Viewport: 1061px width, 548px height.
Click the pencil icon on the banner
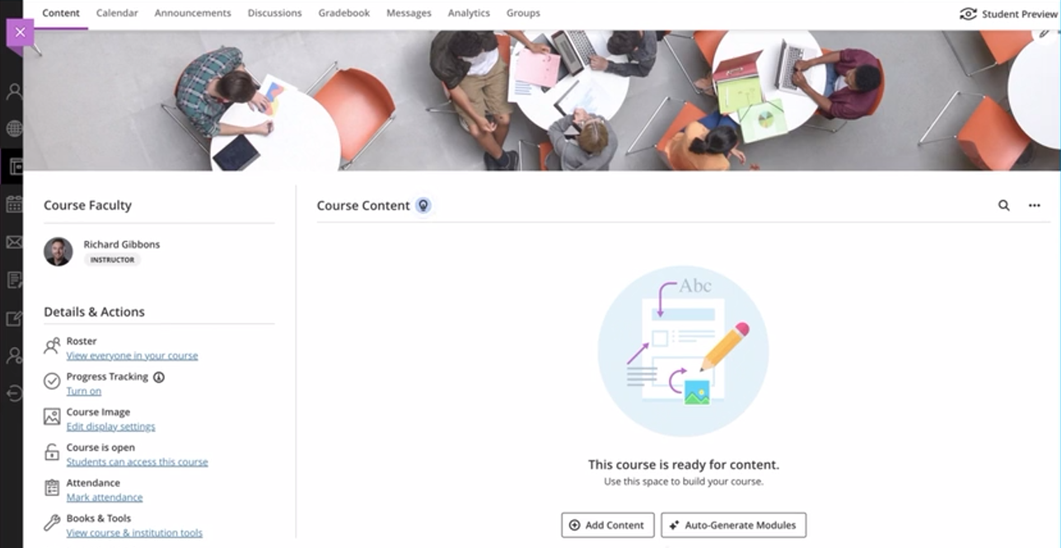point(1044,33)
